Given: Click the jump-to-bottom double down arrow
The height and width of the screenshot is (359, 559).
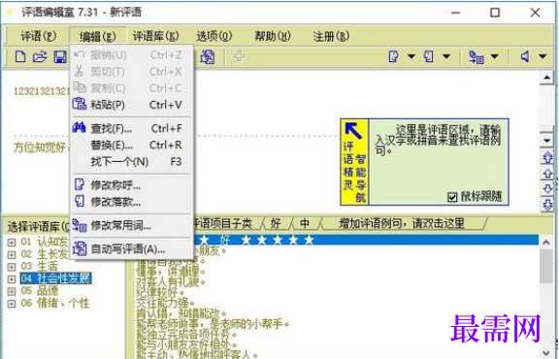Looking at the screenshot, I should (547, 205).
